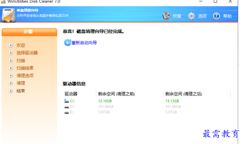Select the 欢迎 step
242x144 pixels.
pos(21,45)
